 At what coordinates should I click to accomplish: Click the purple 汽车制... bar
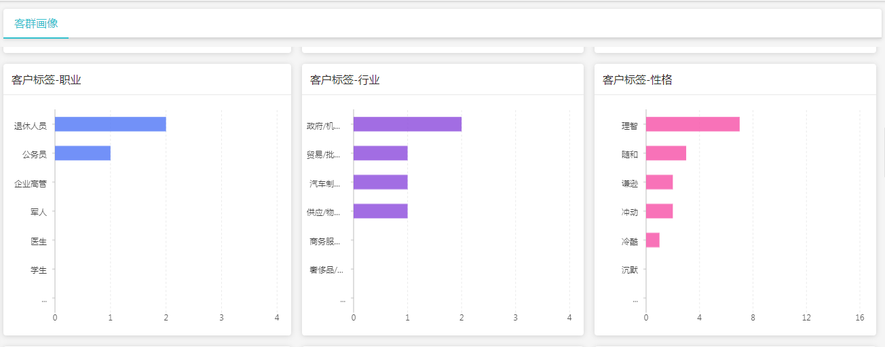380,182
